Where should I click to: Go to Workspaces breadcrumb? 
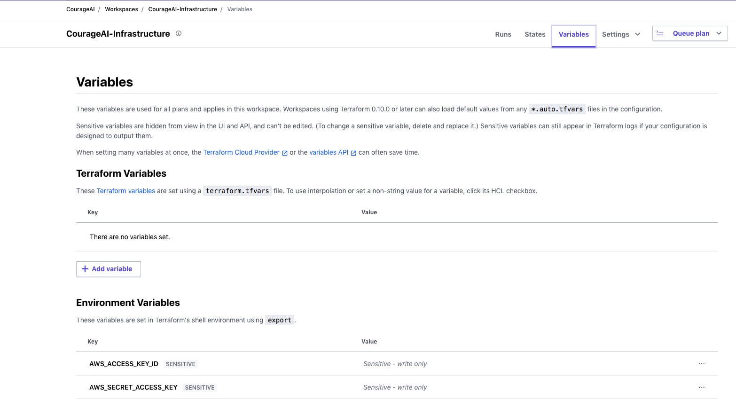121,9
